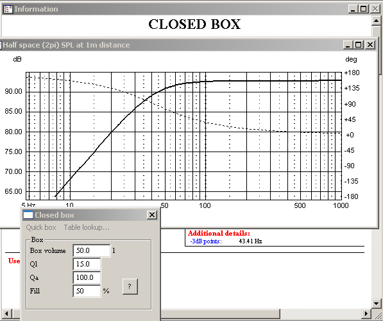Click the vertical scrollbar down arrow
383x321 pixels.
point(377,304)
